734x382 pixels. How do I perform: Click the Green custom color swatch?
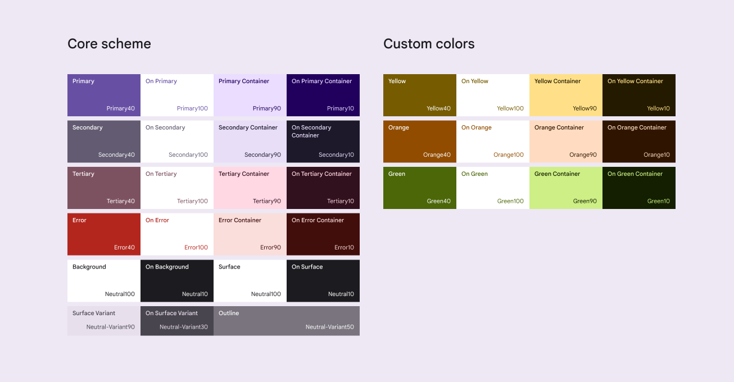[x=420, y=188]
